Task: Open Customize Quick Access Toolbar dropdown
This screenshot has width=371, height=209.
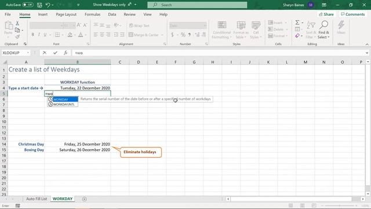Action: 78,5
